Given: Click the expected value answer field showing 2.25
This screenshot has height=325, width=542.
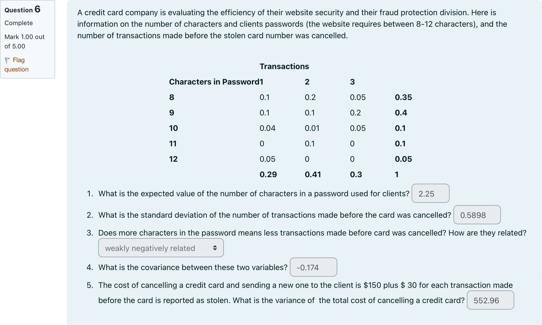Looking at the screenshot, I should (x=430, y=193).
